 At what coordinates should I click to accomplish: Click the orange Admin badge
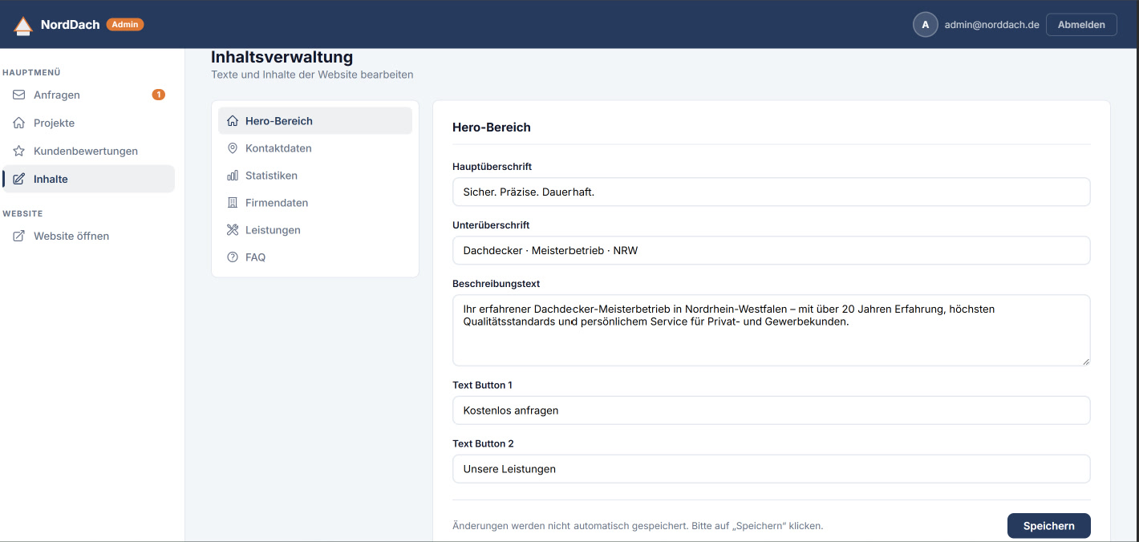point(125,24)
